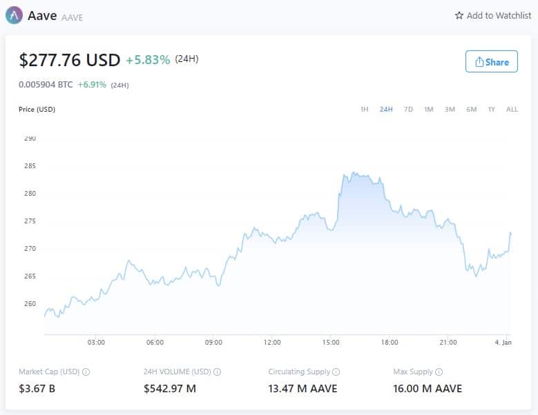The width and height of the screenshot is (538, 415).
Task: Show ALL time chart range
Action: [x=512, y=109]
